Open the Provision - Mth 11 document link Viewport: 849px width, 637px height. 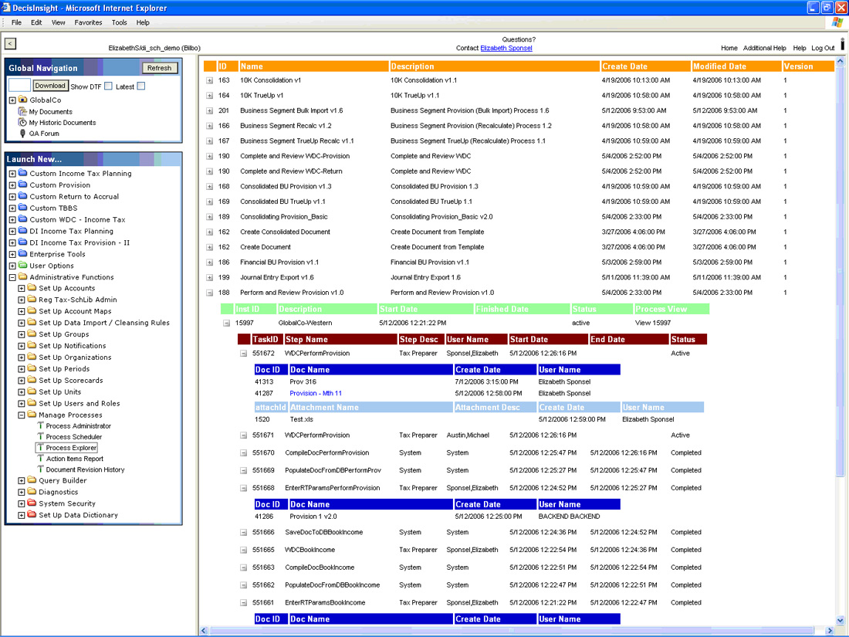click(316, 393)
